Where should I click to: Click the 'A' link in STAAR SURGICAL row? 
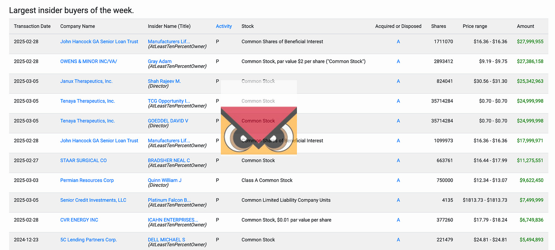398,160
